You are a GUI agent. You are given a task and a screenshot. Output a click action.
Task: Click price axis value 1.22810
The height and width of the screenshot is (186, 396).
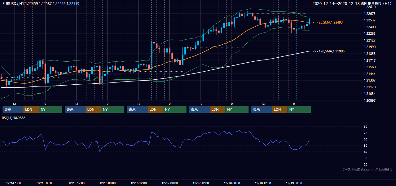(370, 7)
